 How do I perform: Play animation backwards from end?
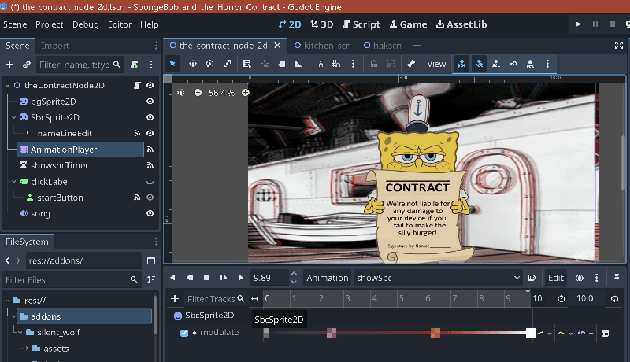pos(172,278)
